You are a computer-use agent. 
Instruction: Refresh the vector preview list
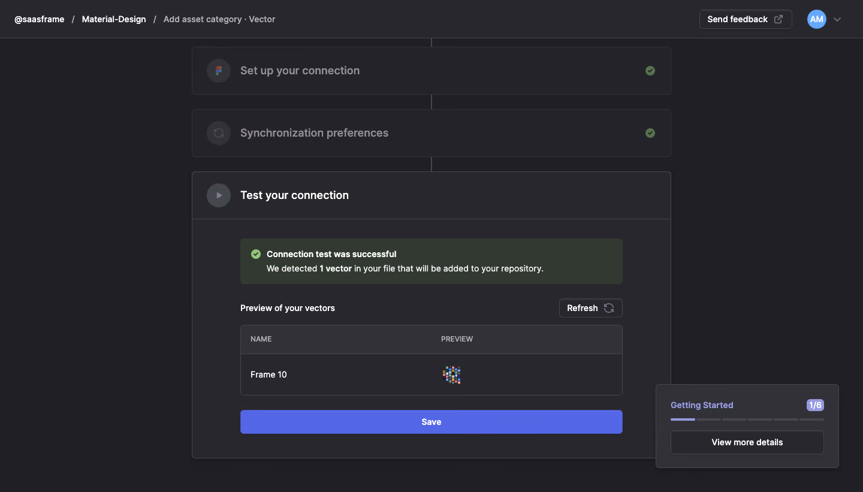590,308
